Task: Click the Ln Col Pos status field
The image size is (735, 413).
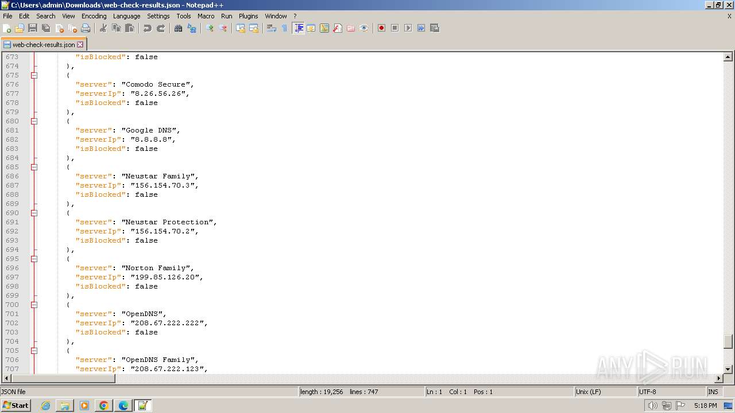Action: 499,392
